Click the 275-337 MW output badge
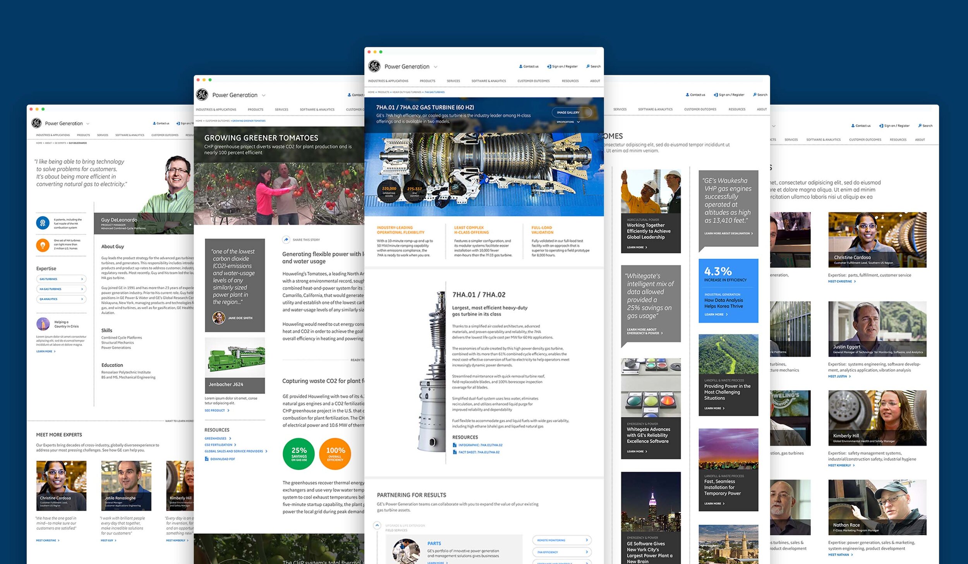968x564 pixels. click(414, 191)
